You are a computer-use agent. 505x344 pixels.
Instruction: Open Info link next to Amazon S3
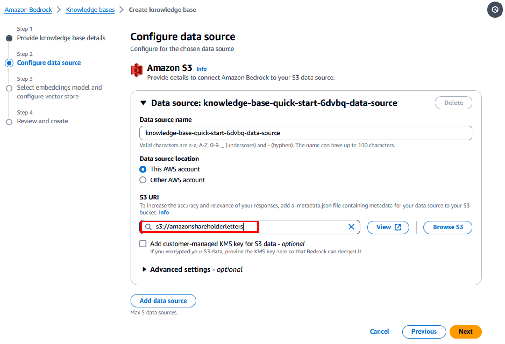pyautogui.click(x=201, y=69)
